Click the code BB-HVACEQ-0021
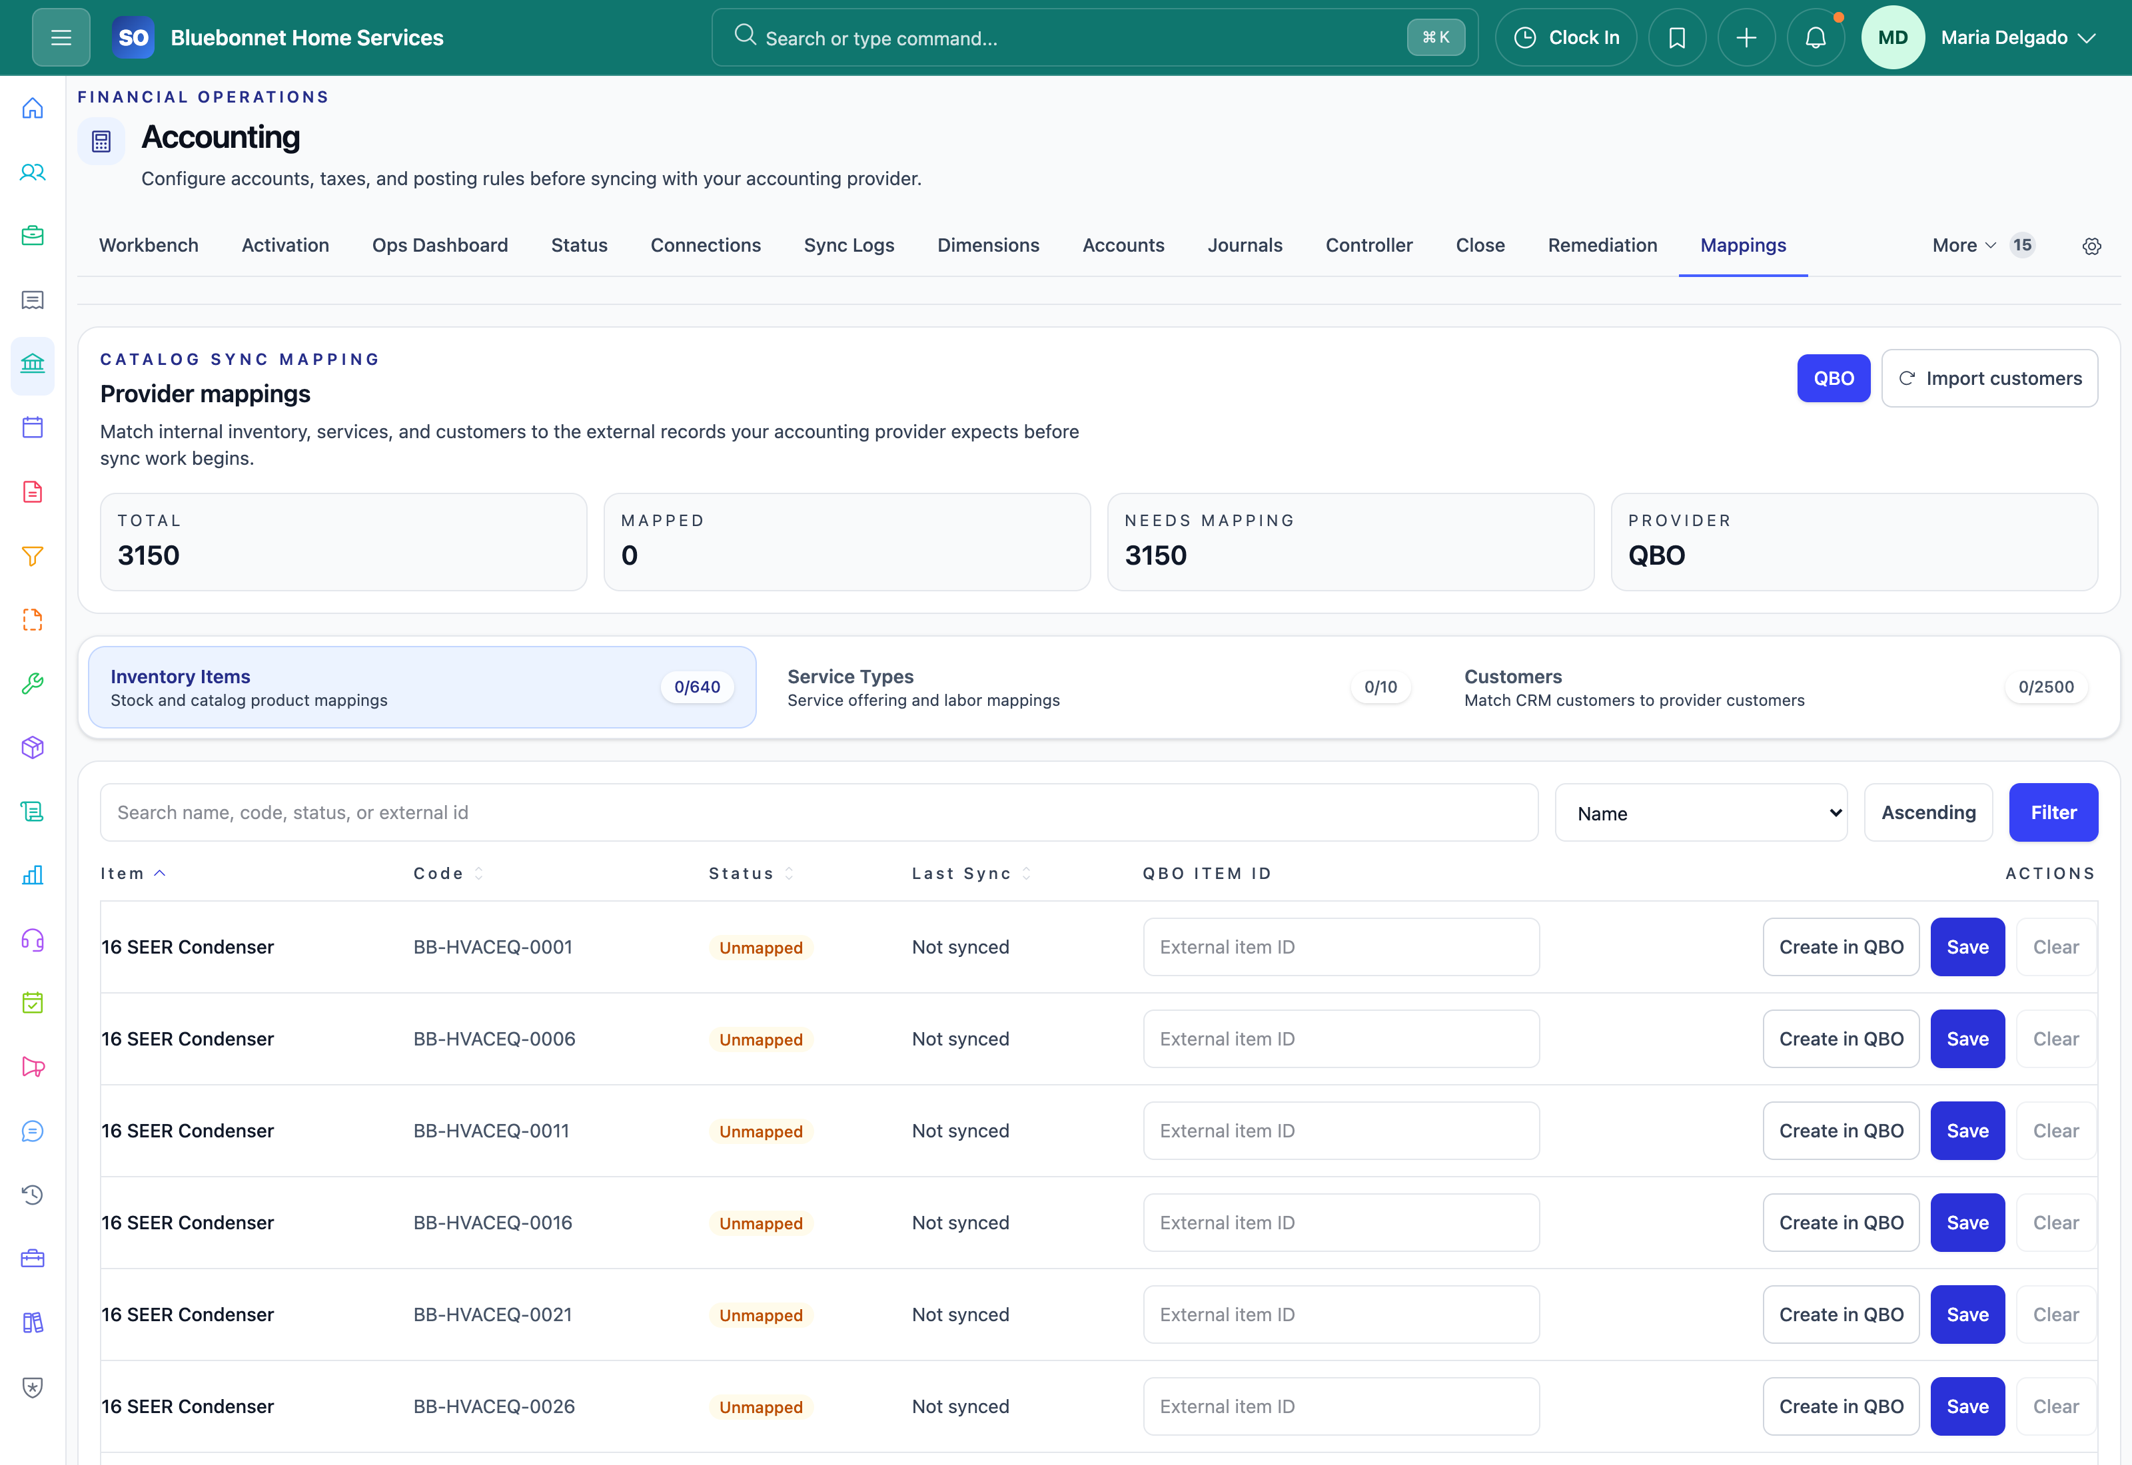 492,1315
